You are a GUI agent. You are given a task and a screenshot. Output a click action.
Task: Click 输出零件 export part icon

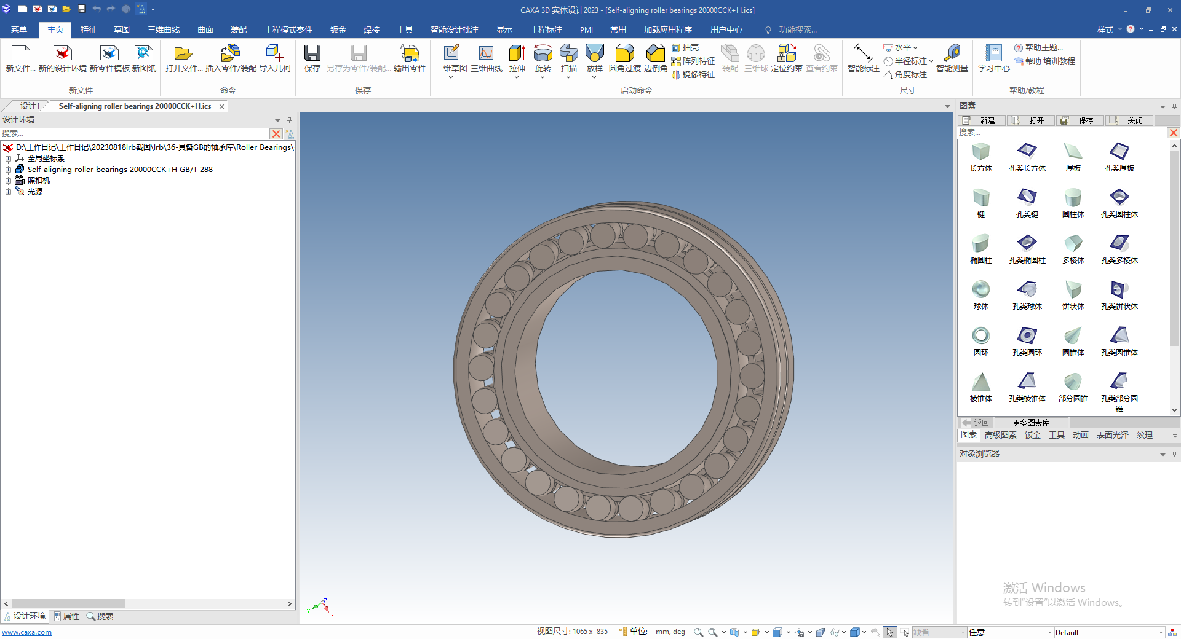click(410, 58)
